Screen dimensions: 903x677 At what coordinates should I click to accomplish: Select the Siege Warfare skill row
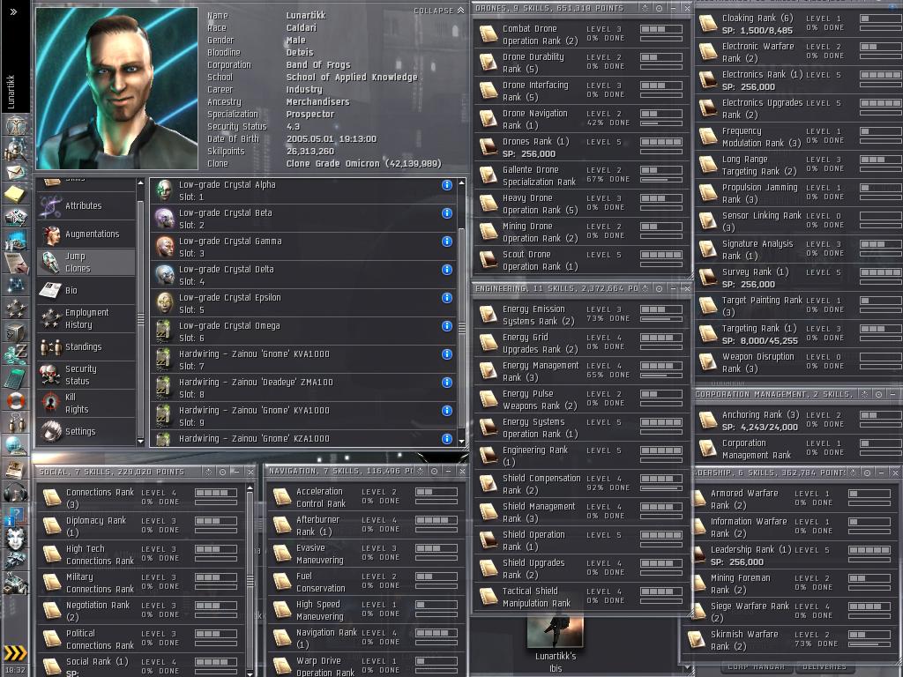coord(793,612)
